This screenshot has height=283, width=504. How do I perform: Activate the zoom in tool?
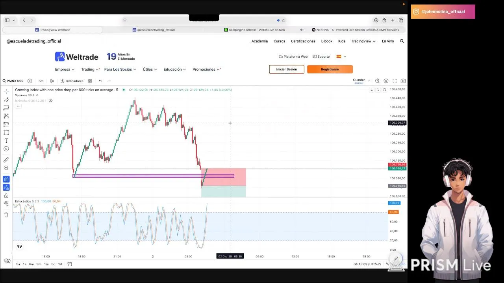6,168
